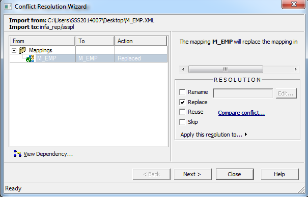Screen dimensions: 308x197
Task: Enable the Rename checkbox
Action: [x=182, y=92]
